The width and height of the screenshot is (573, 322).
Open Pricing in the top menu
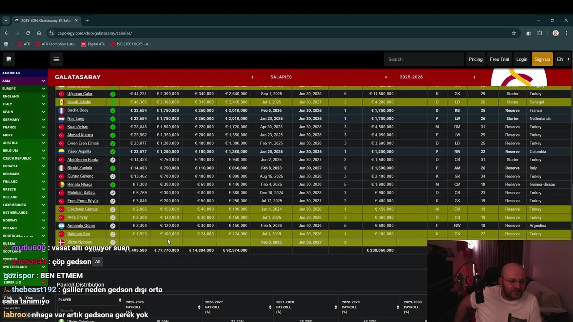475,59
